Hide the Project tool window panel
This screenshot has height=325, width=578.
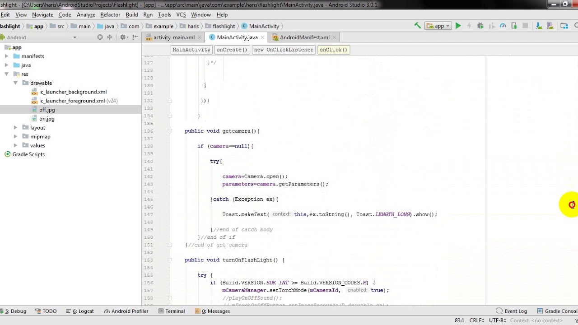point(134,37)
